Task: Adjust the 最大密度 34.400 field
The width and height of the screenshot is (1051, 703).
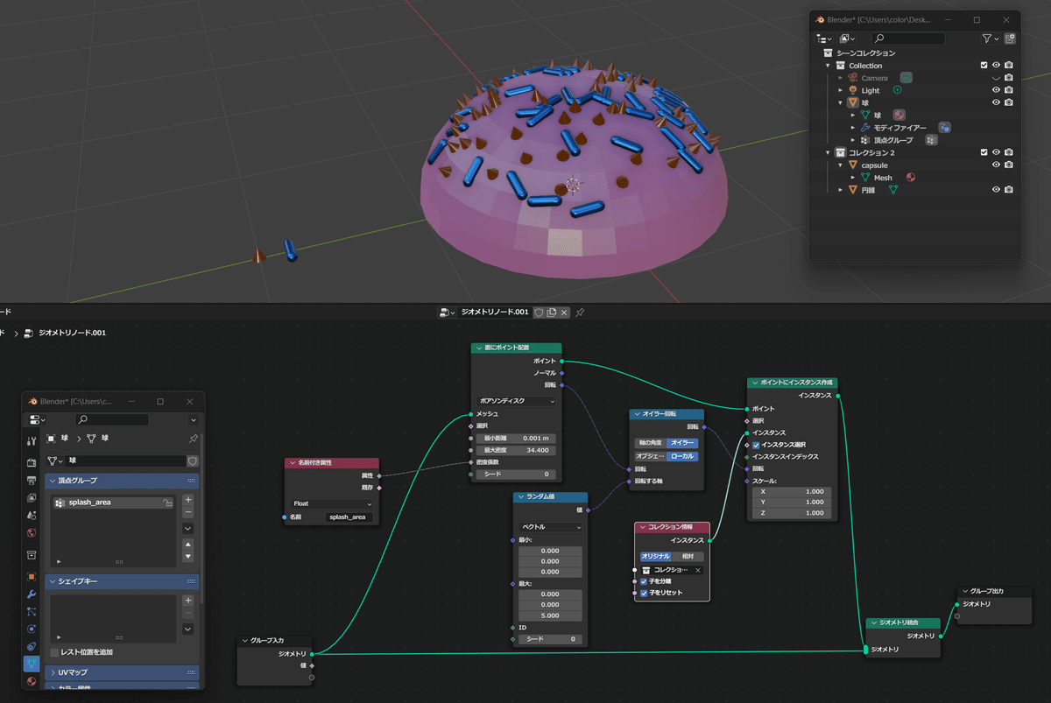Action: click(x=516, y=450)
